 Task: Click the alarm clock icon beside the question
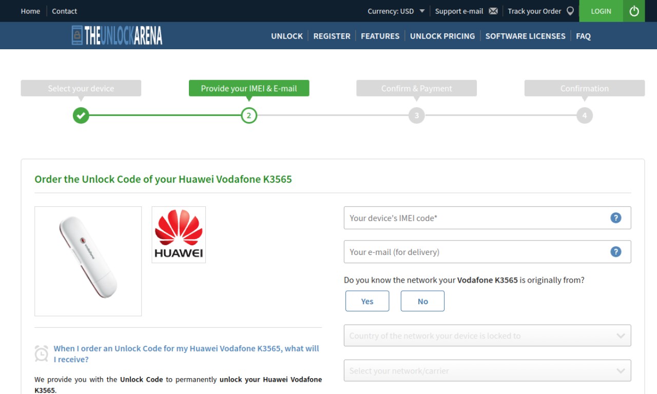[x=42, y=353]
